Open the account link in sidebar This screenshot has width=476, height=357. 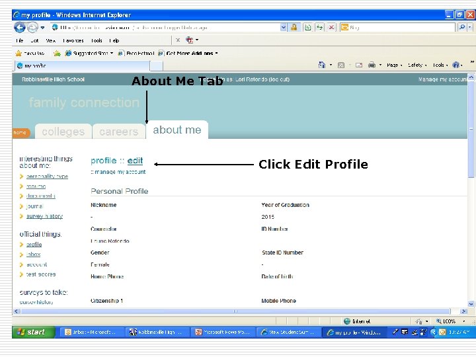coord(37,264)
